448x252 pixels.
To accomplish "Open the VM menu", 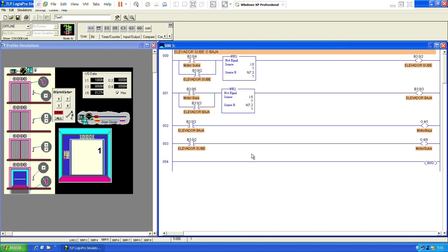I will (x=85, y=4).
